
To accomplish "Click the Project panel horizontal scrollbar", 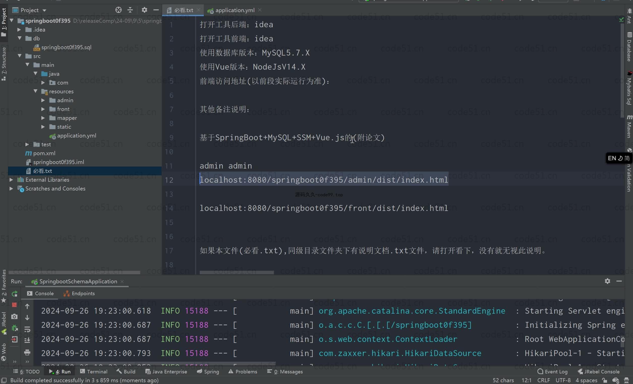I will click(74, 272).
